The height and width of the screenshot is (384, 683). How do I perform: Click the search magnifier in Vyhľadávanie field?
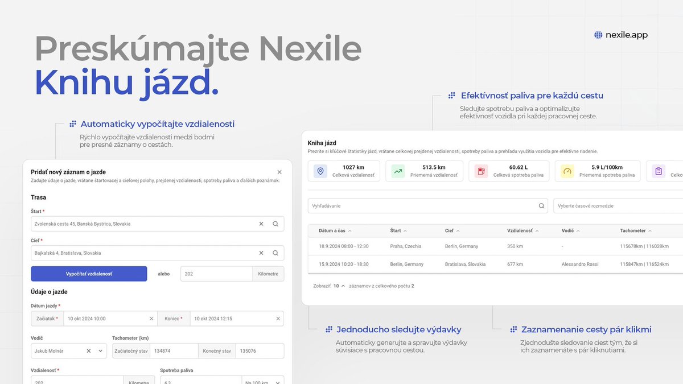coord(541,206)
